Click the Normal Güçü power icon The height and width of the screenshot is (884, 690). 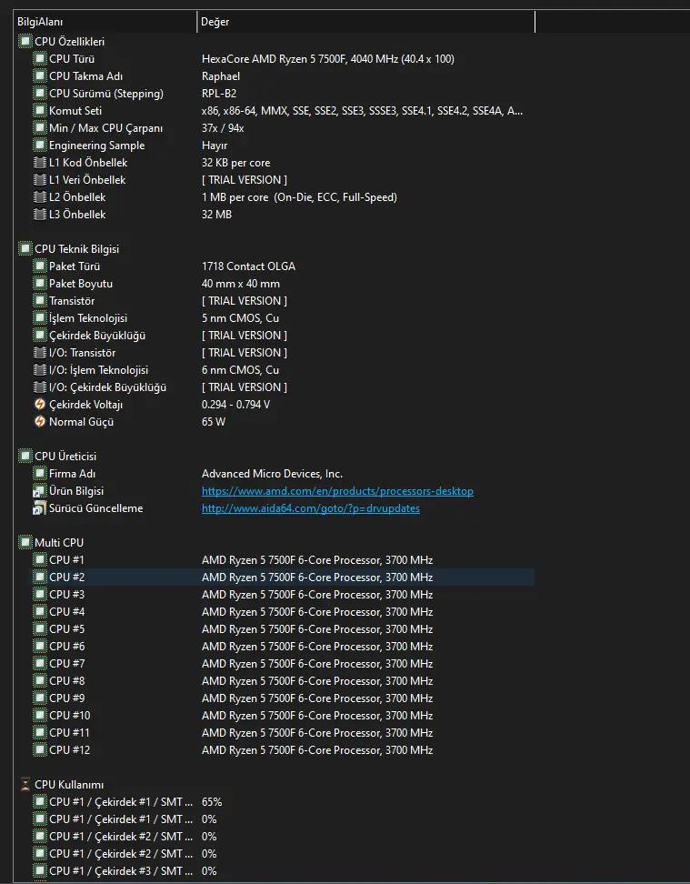click(x=39, y=422)
